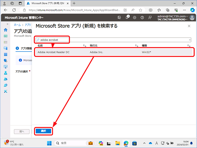This screenshot has width=197, height=148.
Task: Click the Adobe Inc. publisher cell
Action: point(96,52)
